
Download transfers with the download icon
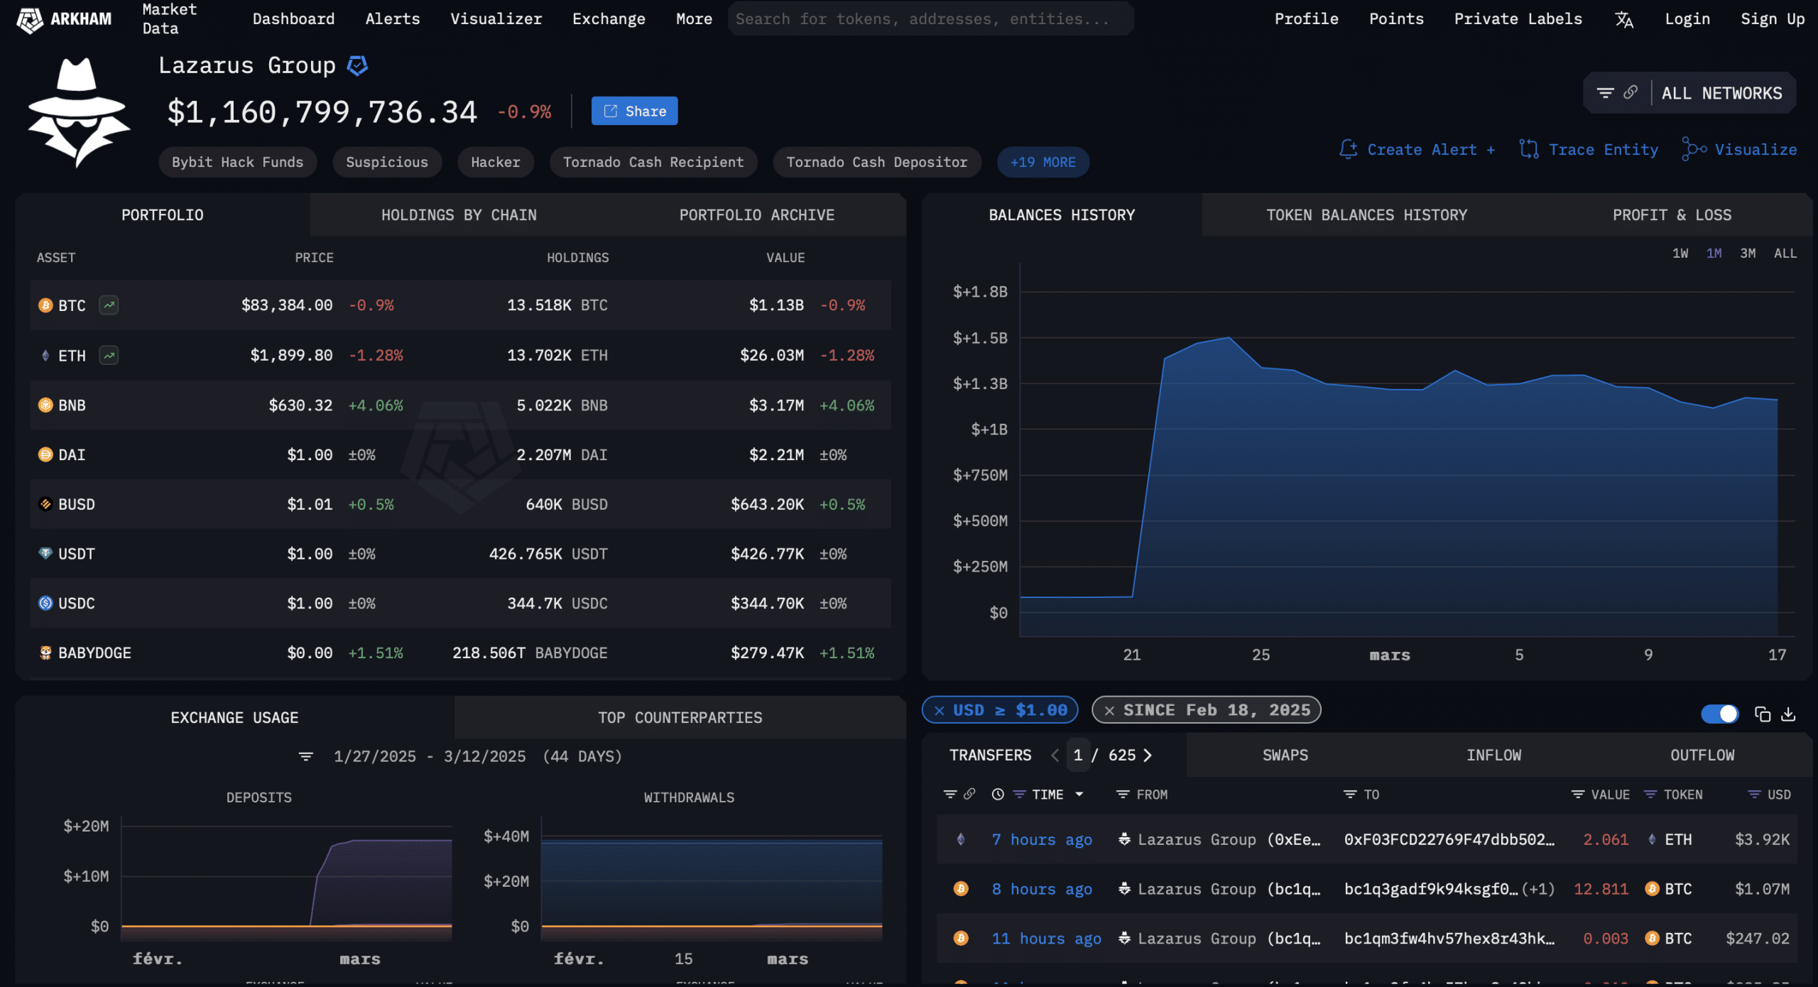1788,714
